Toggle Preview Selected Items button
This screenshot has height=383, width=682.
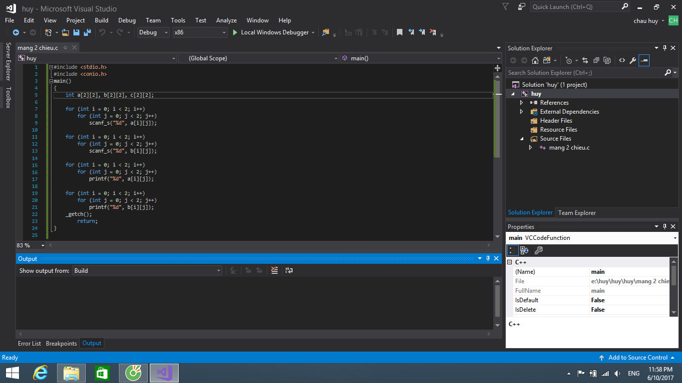(644, 60)
